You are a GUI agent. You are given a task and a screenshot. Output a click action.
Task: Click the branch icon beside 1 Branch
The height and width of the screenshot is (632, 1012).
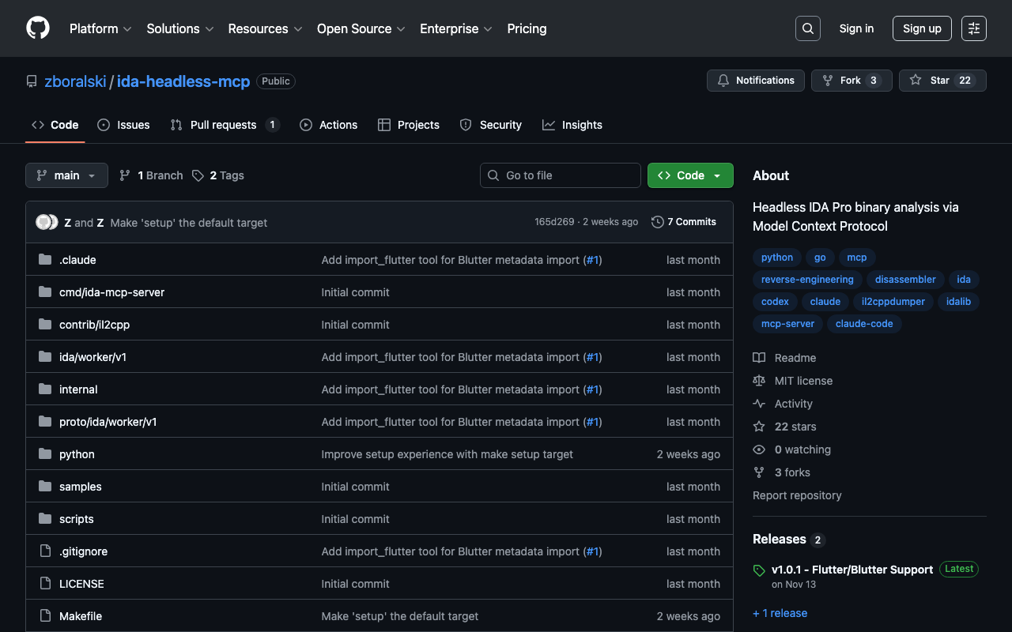[x=125, y=175]
